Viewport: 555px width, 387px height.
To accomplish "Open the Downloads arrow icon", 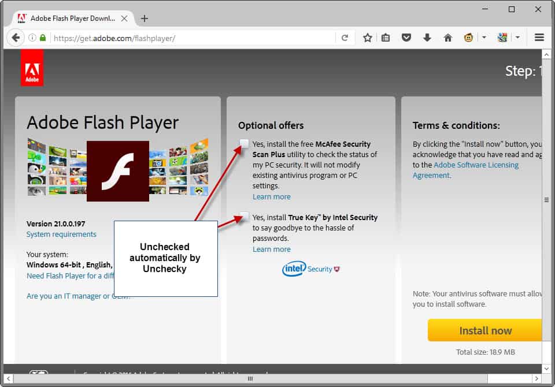I will pyautogui.click(x=427, y=38).
